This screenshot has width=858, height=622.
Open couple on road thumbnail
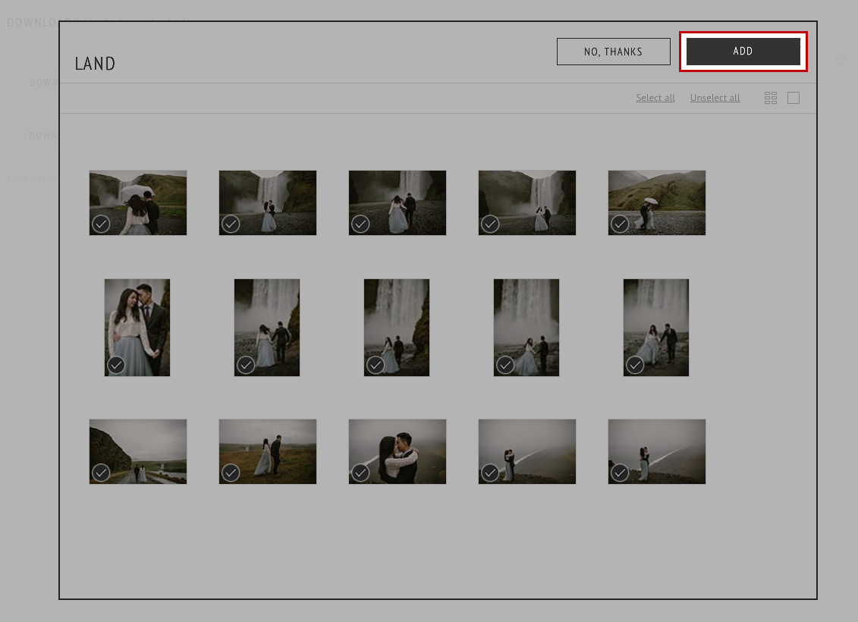138,452
